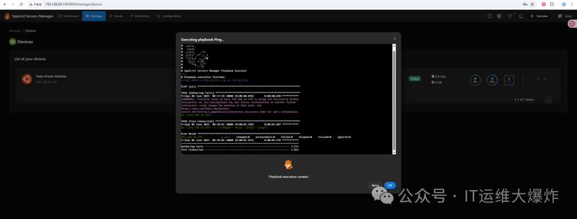The width and height of the screenshot is (577, 219).
Task: Click the browser forward arrow
Action: [13, 4]
